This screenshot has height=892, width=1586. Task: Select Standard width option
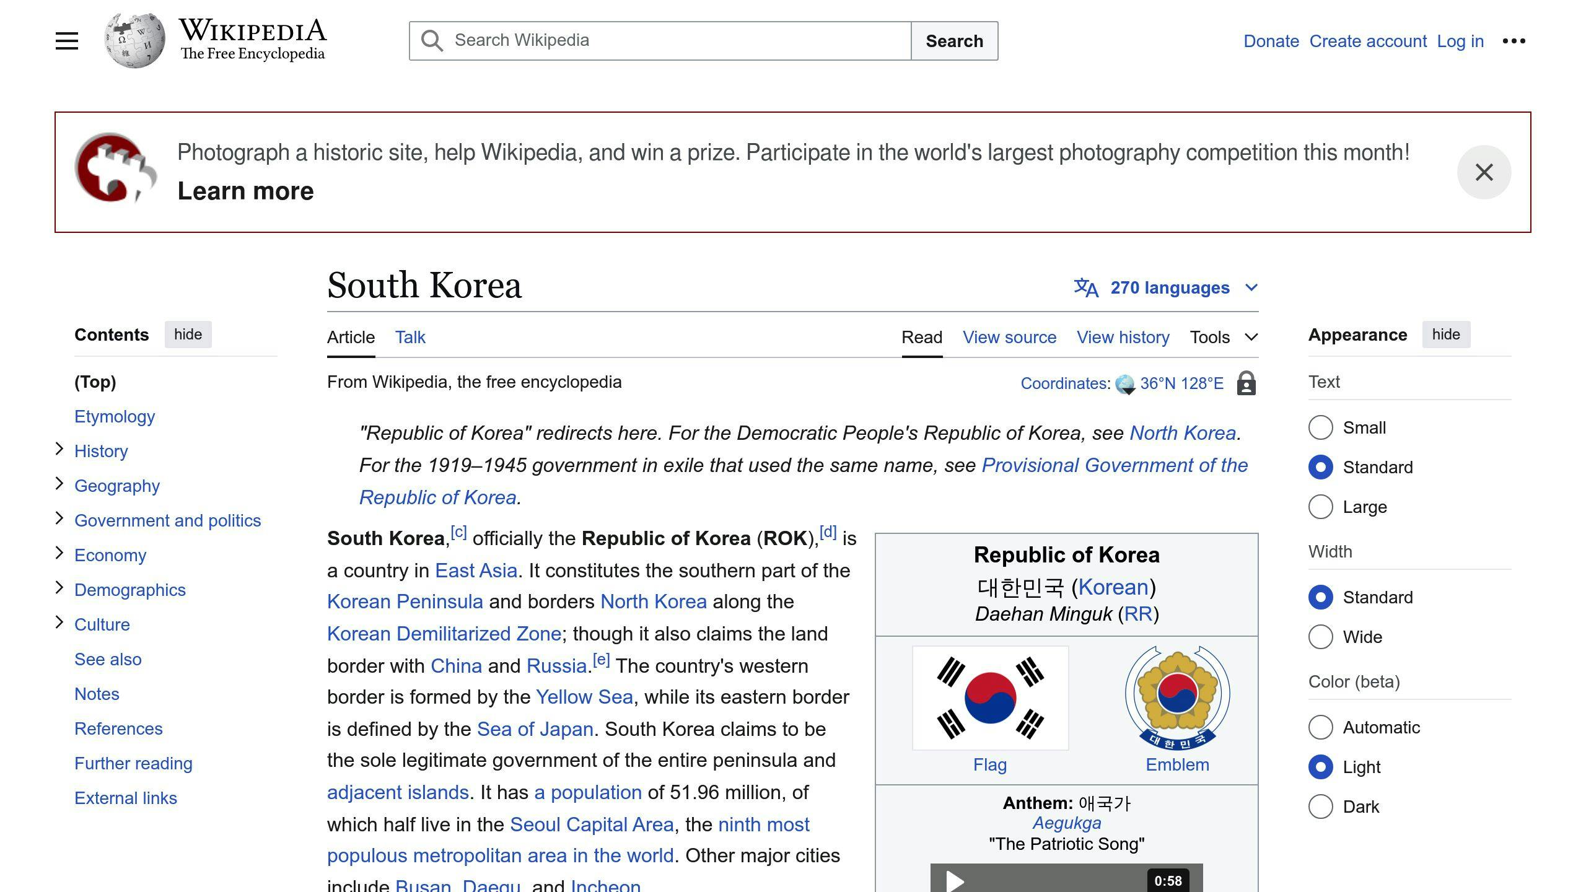pos(1320,597)
